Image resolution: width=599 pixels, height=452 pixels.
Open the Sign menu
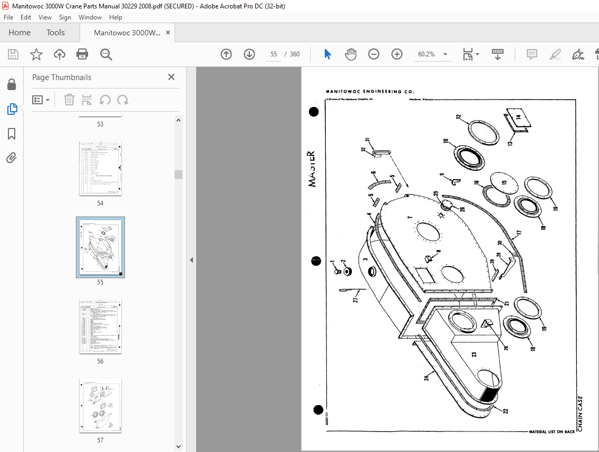65,17
